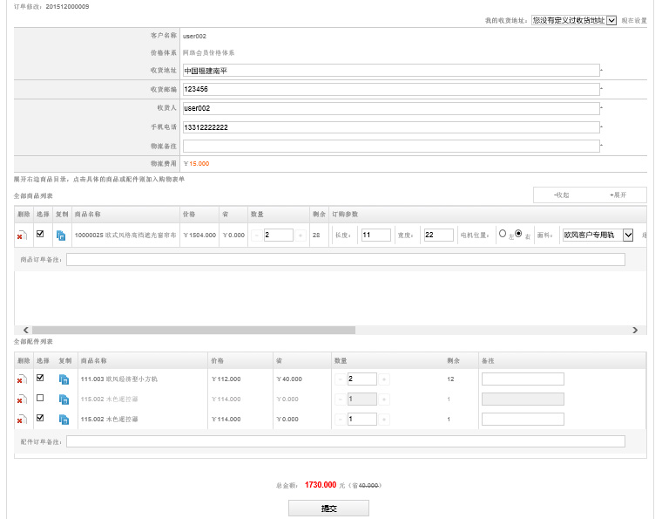Decrease quantity of accessory 111.003
Image resolution: width=662 pixels, height=519 pixels.
click(341, 379)
